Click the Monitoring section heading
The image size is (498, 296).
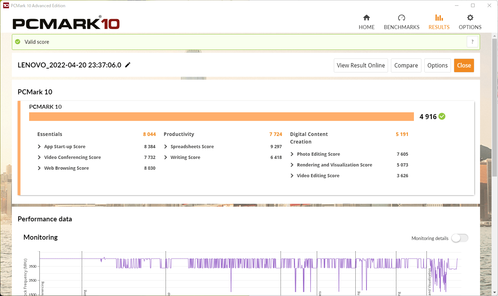tap(41, 237)
